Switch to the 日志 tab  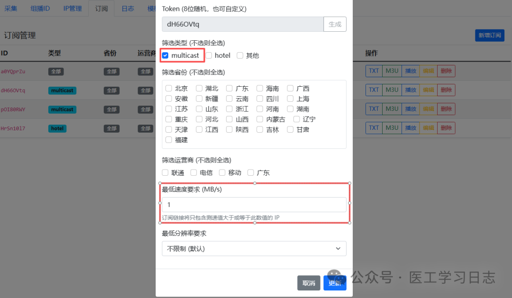127,8
